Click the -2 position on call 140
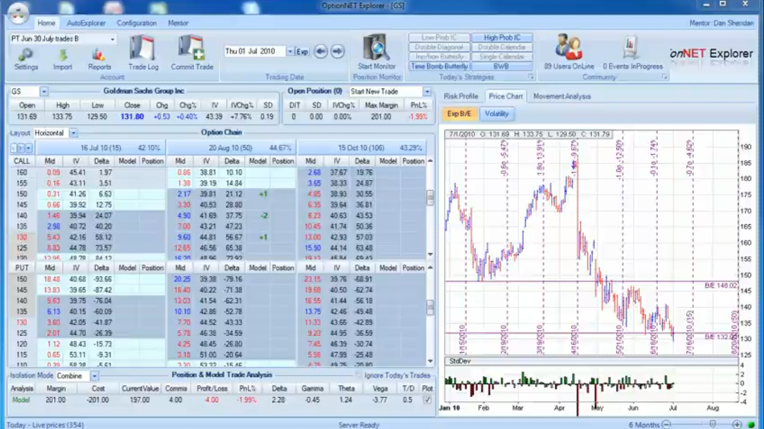Viewport: 764px width, 429px height. [263, 216]
